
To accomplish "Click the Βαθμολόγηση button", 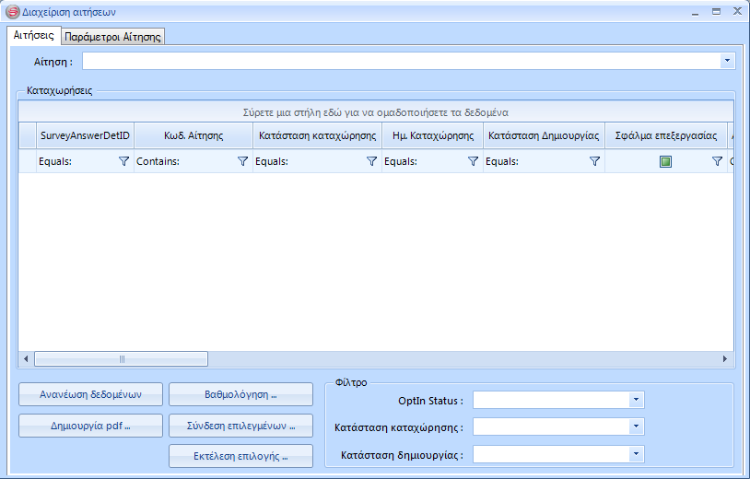I will (x=240, y=394).
